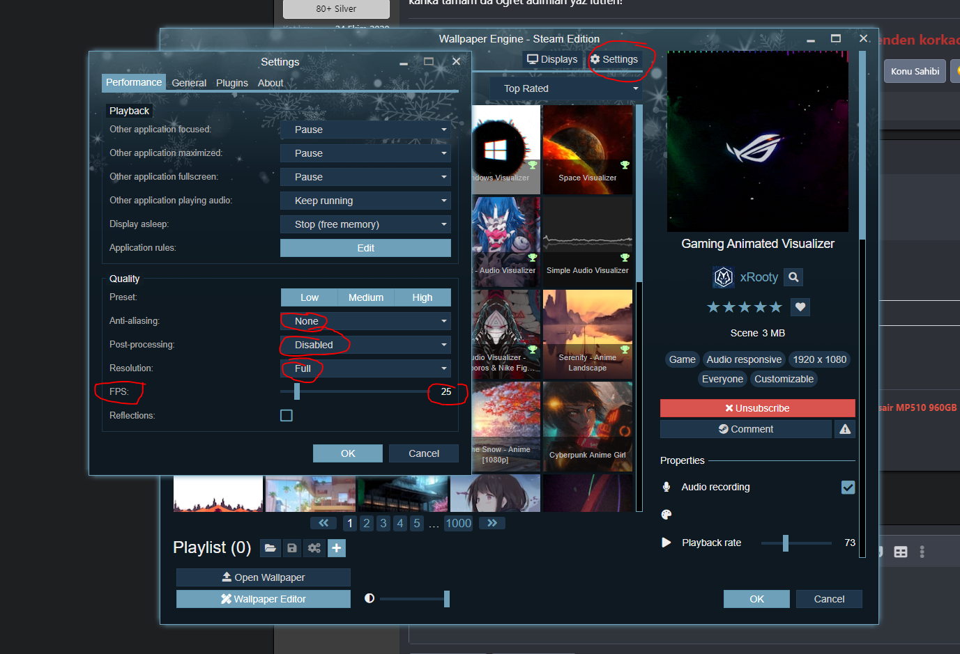Image resolution: width=960 pixels, height=654 pixels.
Task: Open xRooty author profile link
Action: pyautogui.click(x=759, y=277)
